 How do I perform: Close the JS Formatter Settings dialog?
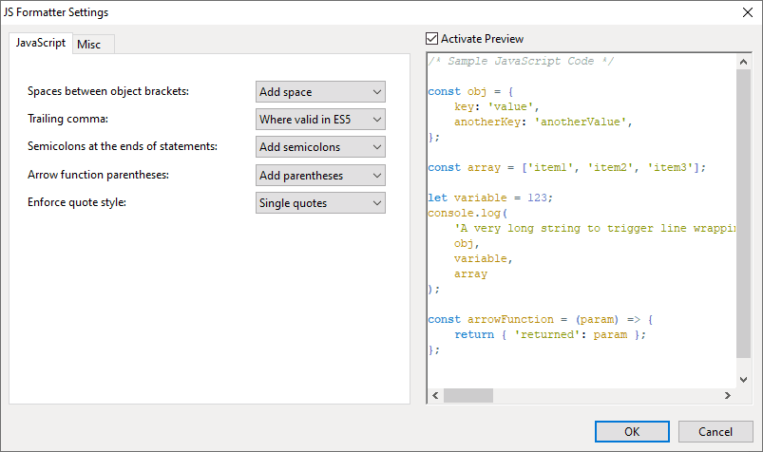(x=744, y=12)
